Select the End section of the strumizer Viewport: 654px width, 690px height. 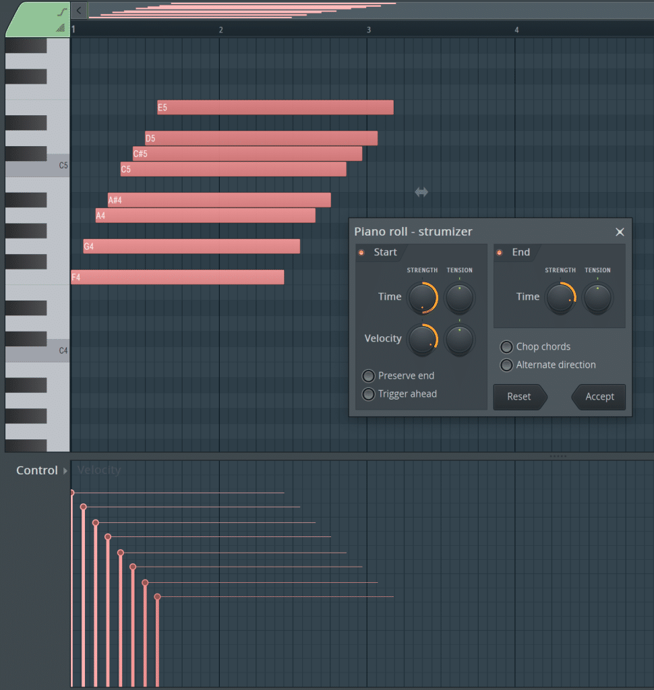point(512,253)
